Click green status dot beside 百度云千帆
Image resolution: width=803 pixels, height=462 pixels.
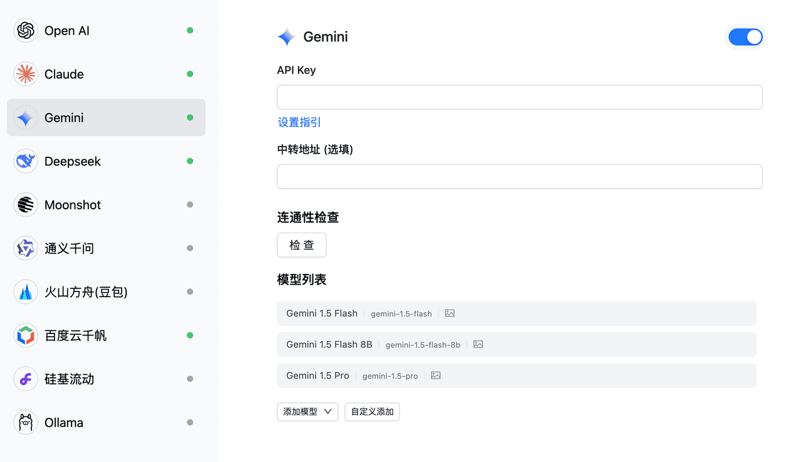pos(190,335)
